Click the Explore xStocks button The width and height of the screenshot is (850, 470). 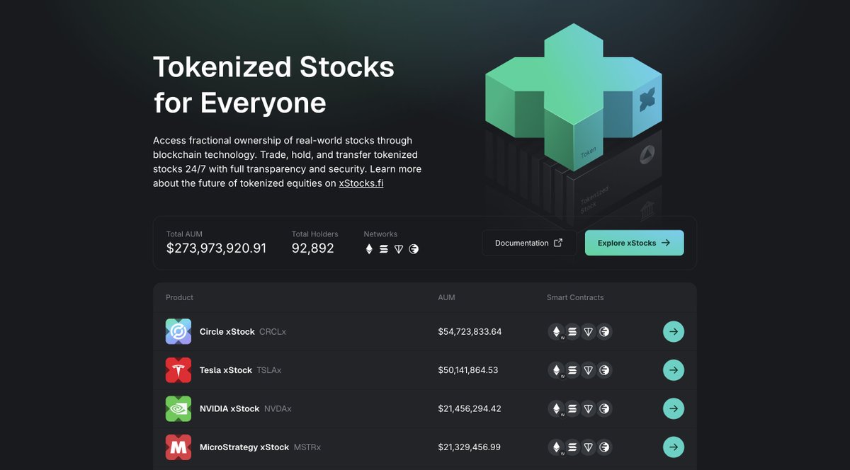(x=634, y=243)
